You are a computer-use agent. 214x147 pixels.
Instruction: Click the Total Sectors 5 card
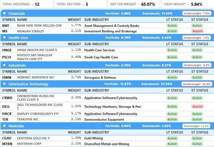(81, 4)
